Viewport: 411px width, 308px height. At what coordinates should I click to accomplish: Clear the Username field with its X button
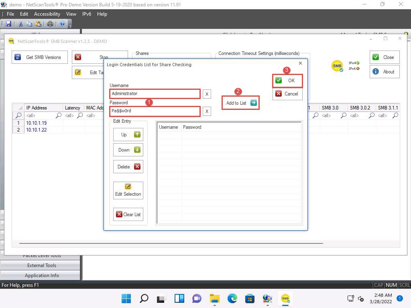[207, 94]
